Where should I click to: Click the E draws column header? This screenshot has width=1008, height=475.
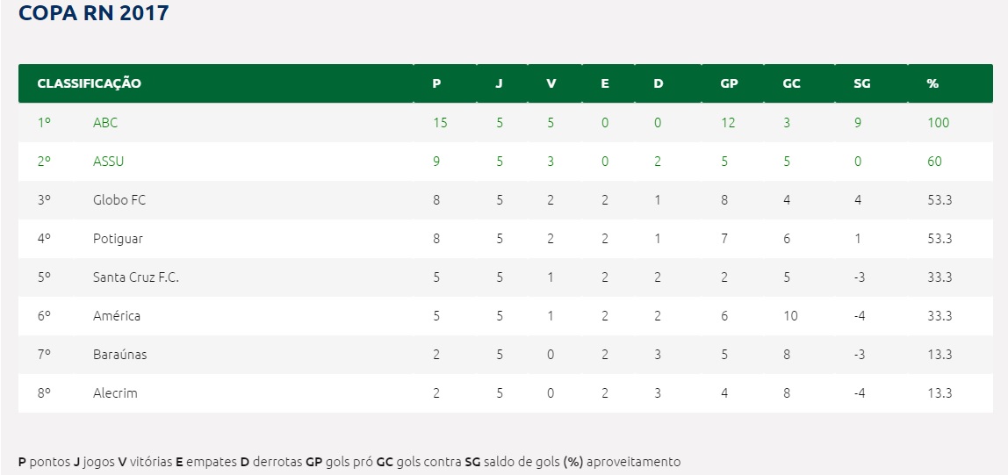click(605, 83)
